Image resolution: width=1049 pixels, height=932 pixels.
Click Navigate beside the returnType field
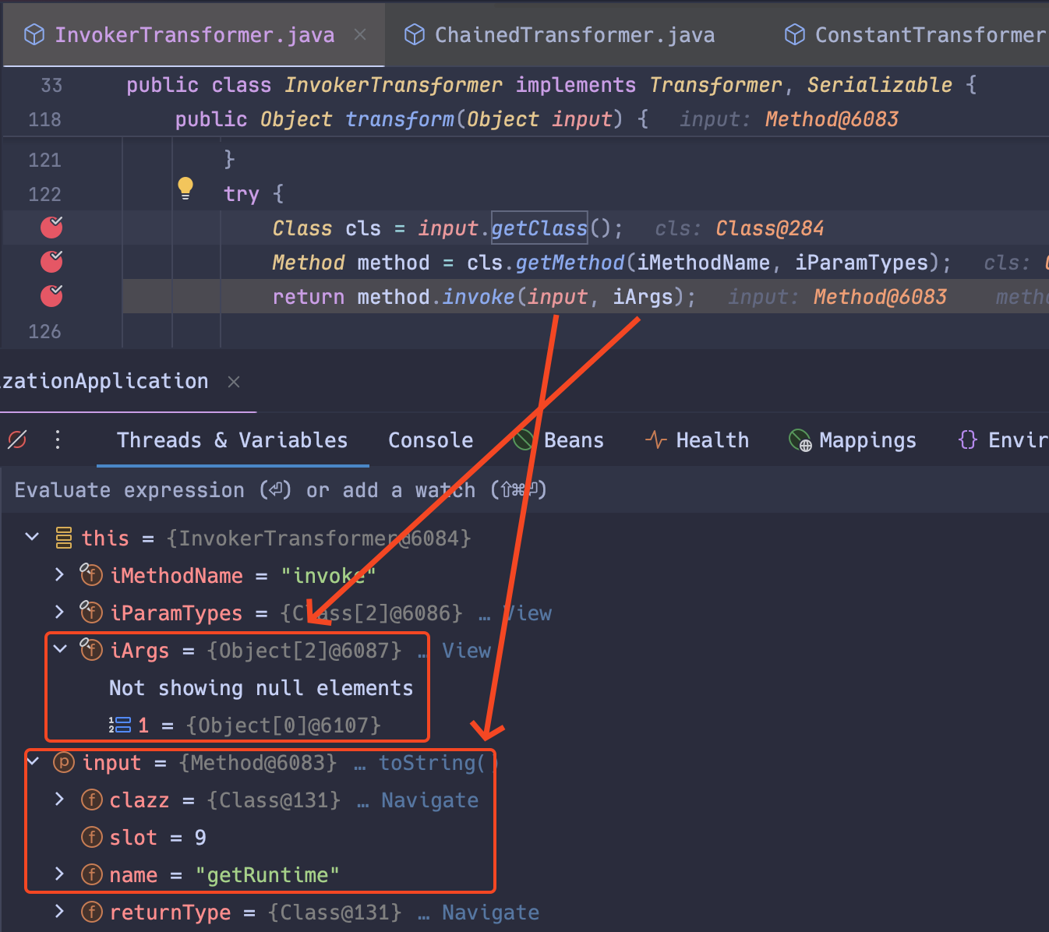[x=489, y=912]
